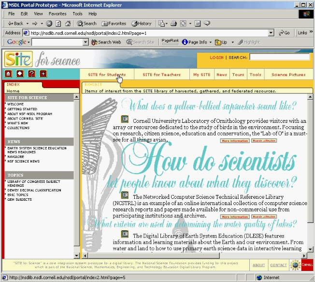Select the Science Pictures tab
Viewport: 315px width, 282px height.
(288, 75)
